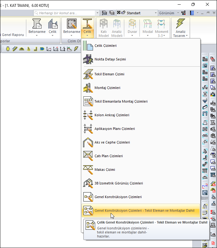Click the robot-like icon next to Görünüm
This screenshot has width=217, height=248.
184,13
